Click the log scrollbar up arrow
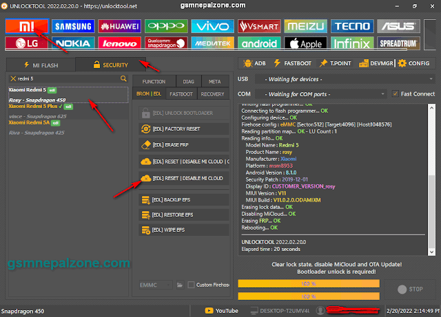Viewport: 441px width, 317px height. click(432, 107)
